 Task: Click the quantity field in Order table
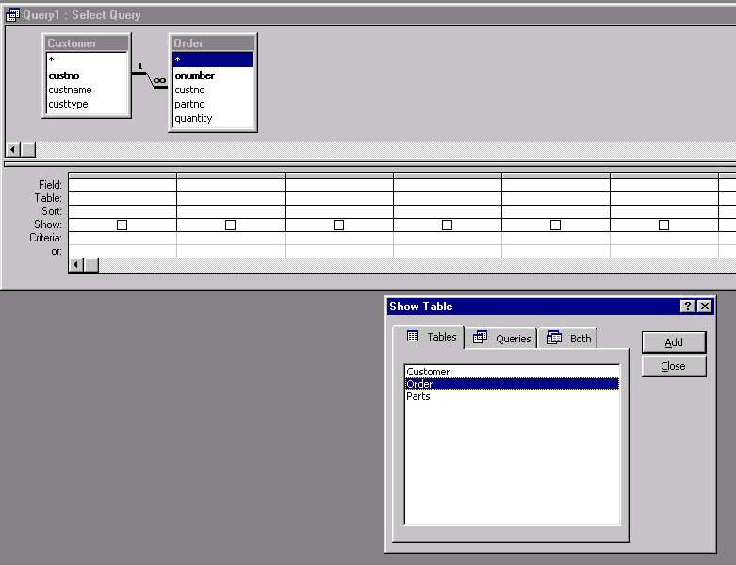(193, 118)
